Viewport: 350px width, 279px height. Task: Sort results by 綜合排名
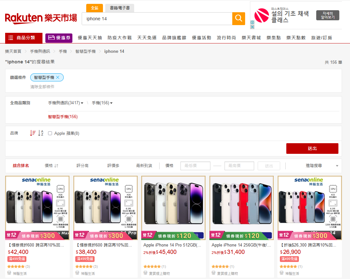[x=21, y=166]
